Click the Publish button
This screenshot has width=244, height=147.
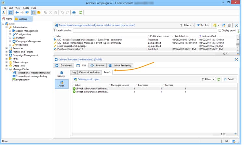(203, 25)
